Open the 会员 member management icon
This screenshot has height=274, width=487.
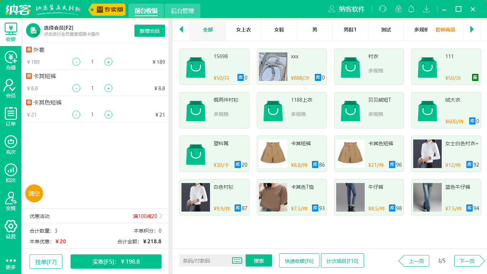tap(11, 87)
